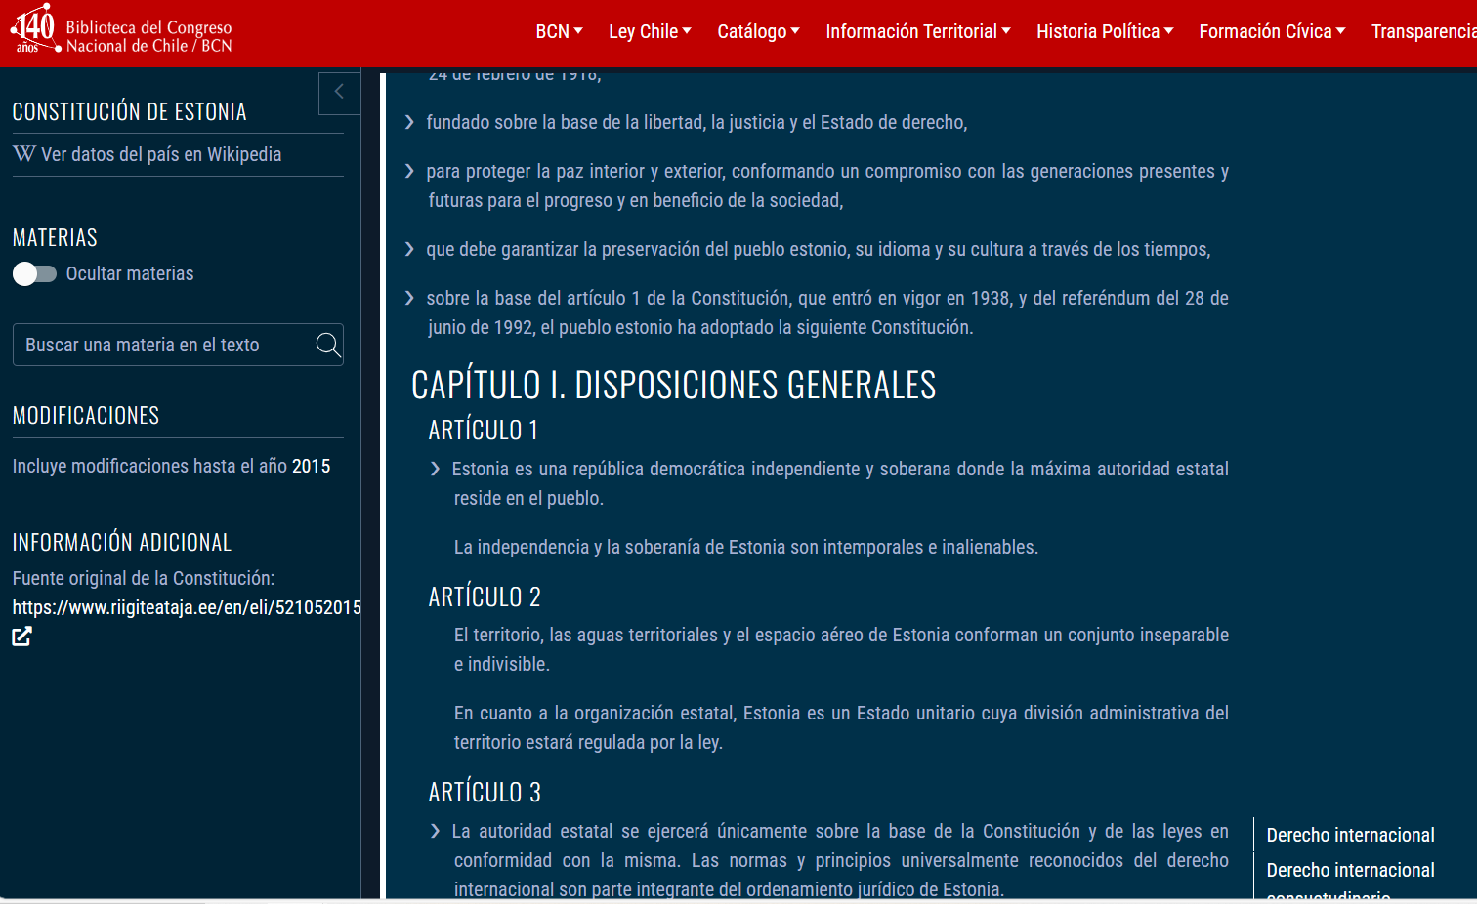This screenshot has height=904, width=1477.
Task: Click the search magnifier icon in materia field
Action: tap(328, 345)
